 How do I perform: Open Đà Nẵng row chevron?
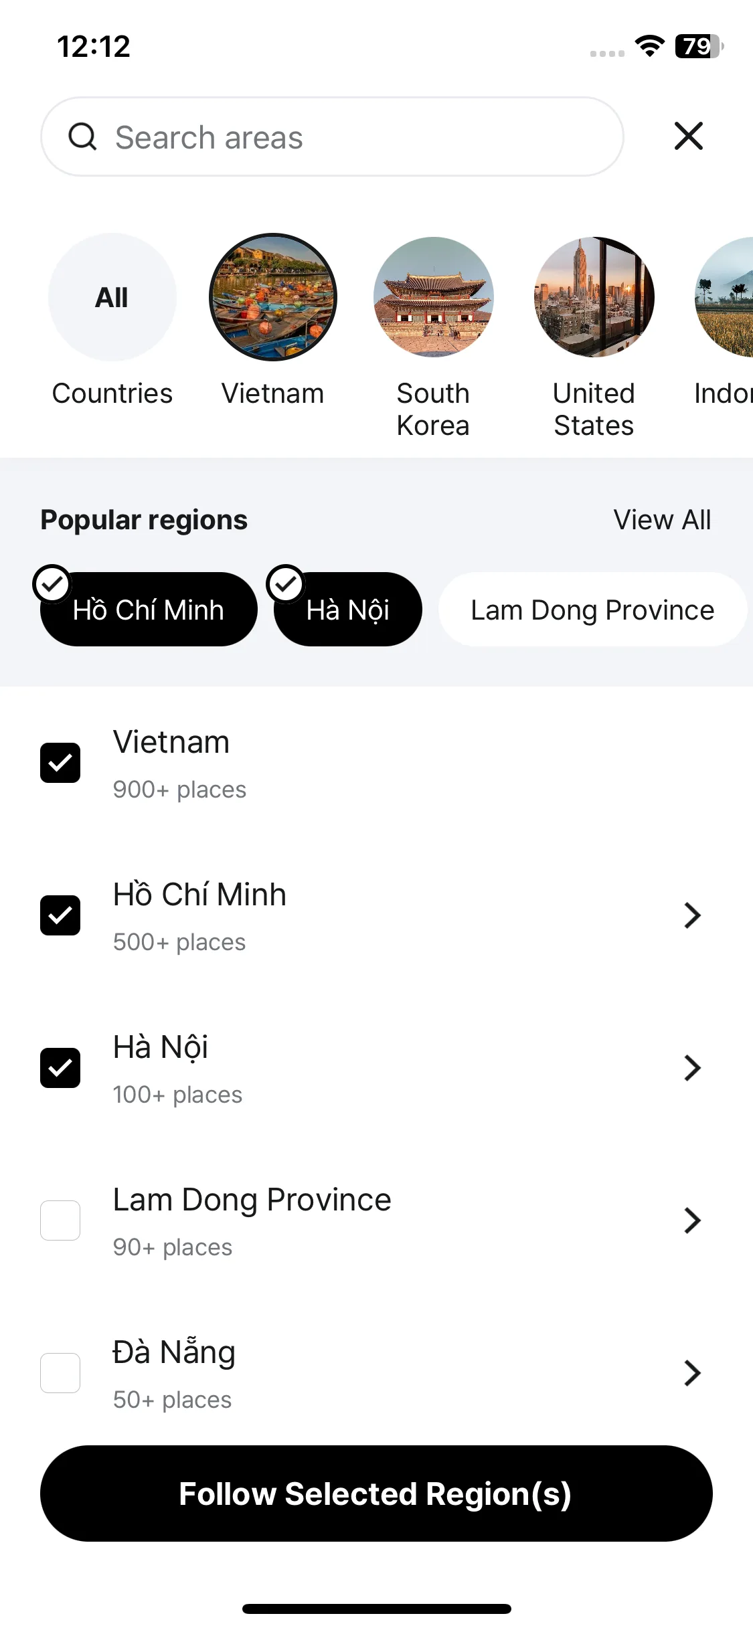[x=692, y=1373]
